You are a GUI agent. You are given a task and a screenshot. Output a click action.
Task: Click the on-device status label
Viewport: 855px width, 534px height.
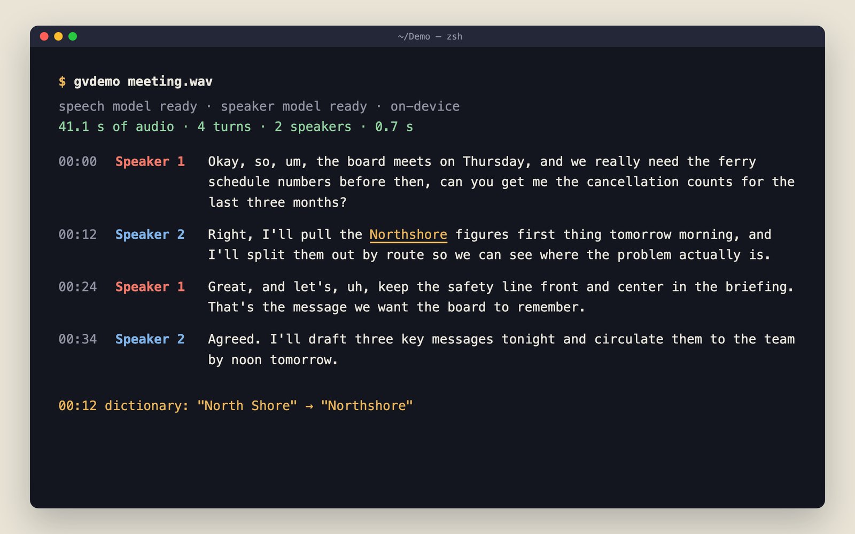click(425, 106)
